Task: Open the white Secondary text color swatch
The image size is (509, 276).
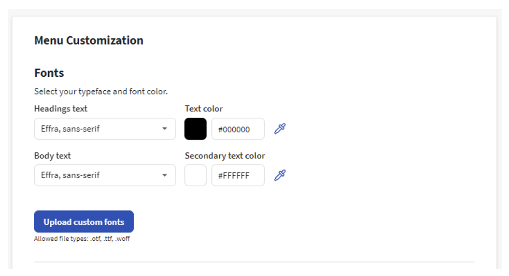Action: pos(196,175)
